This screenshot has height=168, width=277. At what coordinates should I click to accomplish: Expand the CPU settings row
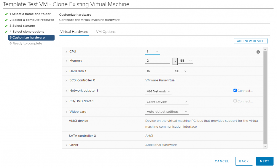[66, 51]
